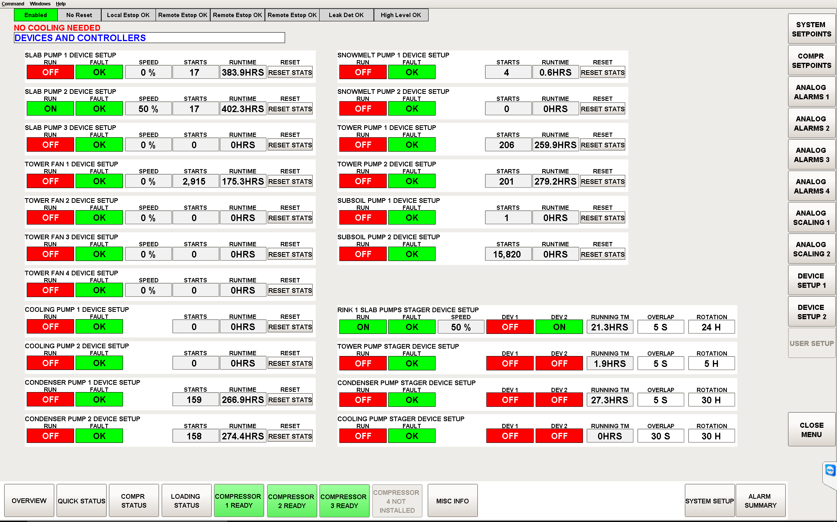Open DEVICE SETUP 2
Image resolution: width=837 pixels, height=522 pixels.
tap(811, 311)
